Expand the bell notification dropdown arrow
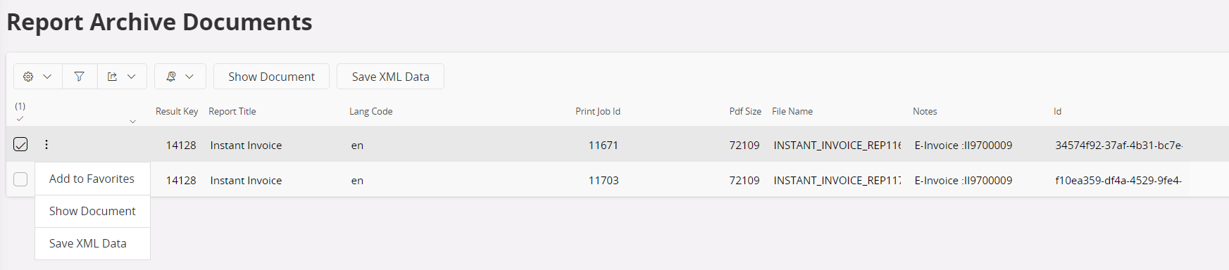 pos(189,77)
